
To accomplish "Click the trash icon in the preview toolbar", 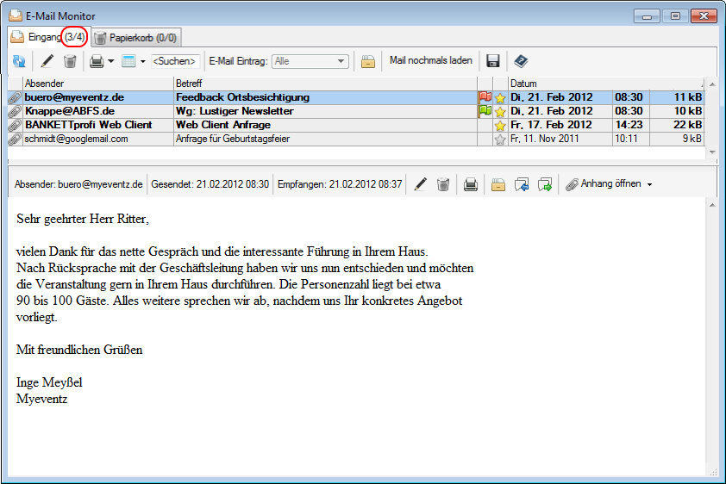I will (443, 184).
